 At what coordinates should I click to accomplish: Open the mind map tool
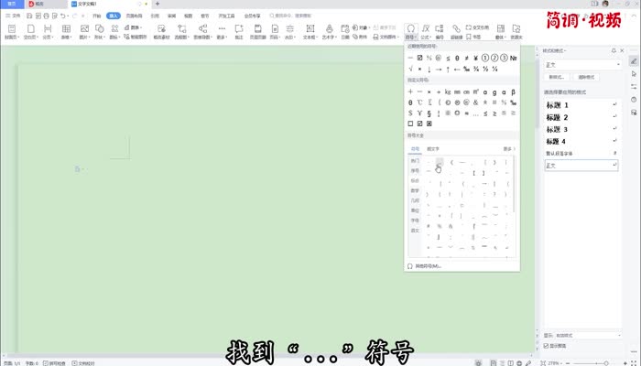[202, 32]
